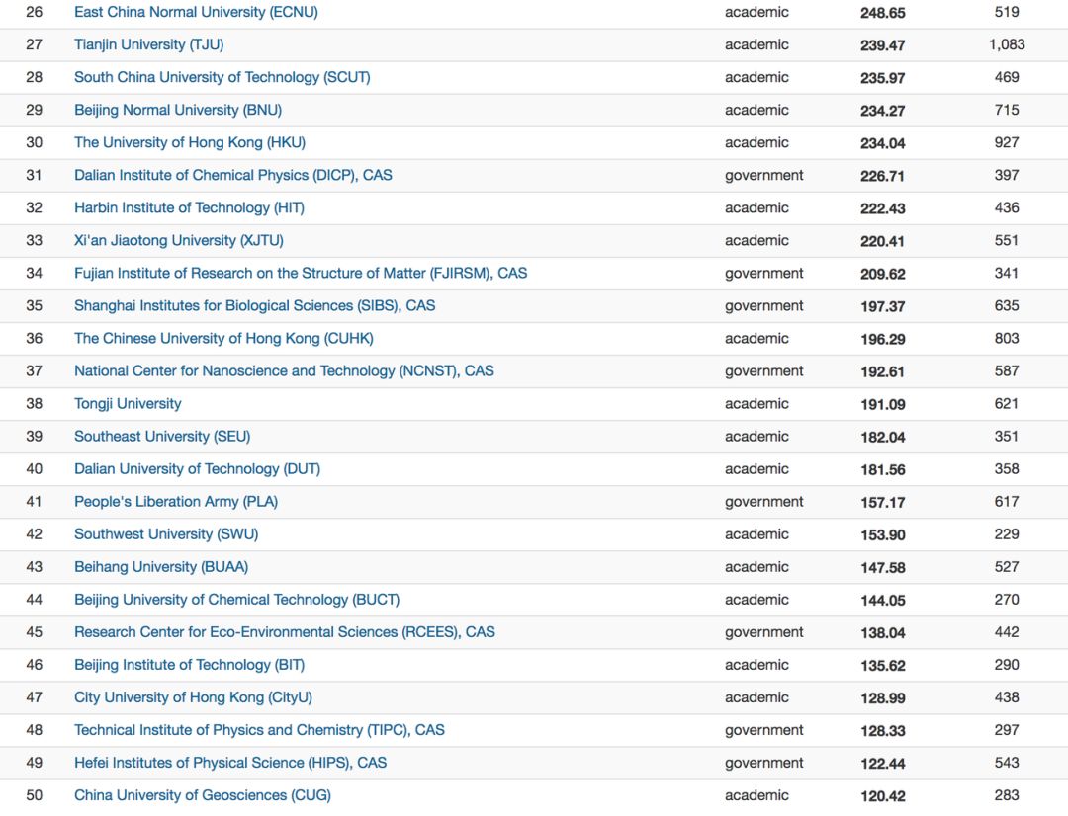Select count 341 in the FJIRSM row
Screen dimensions: 1068x816
point(1007,274)
